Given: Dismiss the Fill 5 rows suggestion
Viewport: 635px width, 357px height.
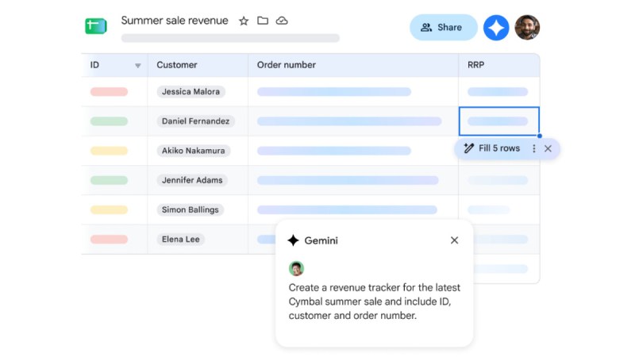Looking at the screenshot, I should coord(548,148).
